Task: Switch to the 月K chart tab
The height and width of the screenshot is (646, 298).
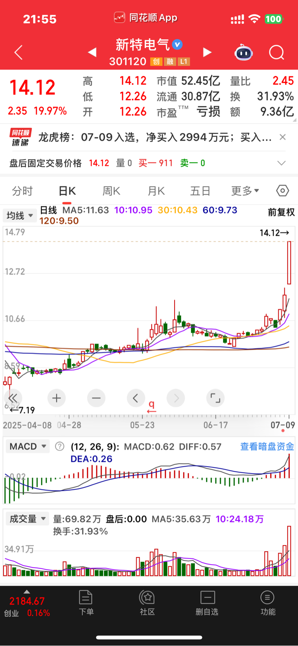Action: (x=156, y=191)
